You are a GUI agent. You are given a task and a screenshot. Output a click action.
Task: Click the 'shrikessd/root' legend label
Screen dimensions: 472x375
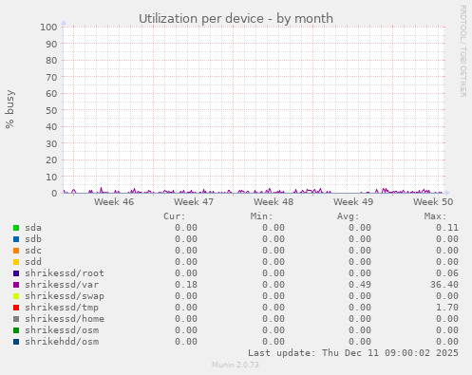coord(65,273)
